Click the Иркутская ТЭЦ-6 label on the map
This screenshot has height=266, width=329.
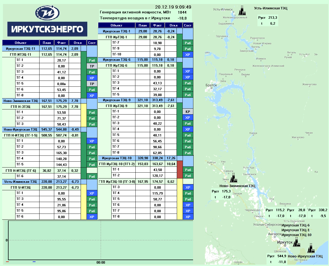[x=295, y=225]
